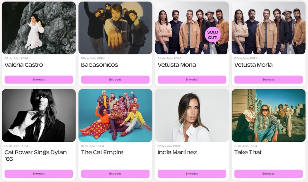The height and width of the screenshot is (182, 308).
Task: Open India Martínez portrait image
Action: tap(192, 116)
